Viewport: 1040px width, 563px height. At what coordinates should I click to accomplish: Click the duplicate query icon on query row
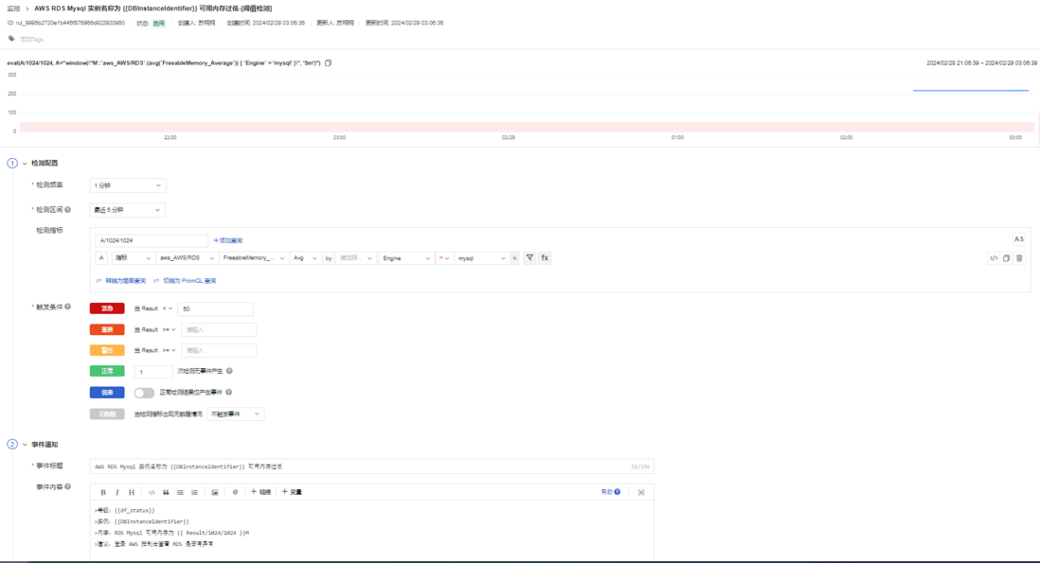(1006, 258)
